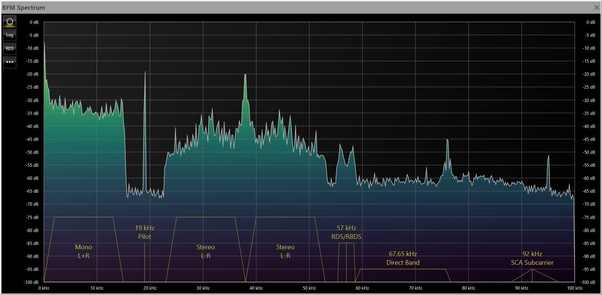Click the first Stereo L-R band label
Screen dimensions: 602x295
pyautogui.click(x=206, y=251)
